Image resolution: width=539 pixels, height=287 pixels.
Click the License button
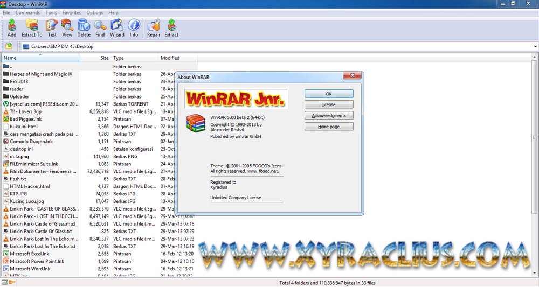(329, 104)
